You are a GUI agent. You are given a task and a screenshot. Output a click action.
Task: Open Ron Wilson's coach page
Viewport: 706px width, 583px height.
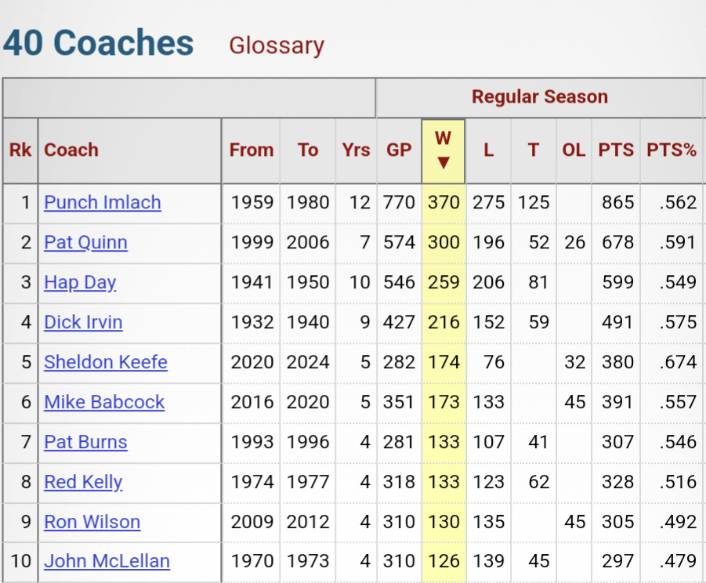click(92, 522)
